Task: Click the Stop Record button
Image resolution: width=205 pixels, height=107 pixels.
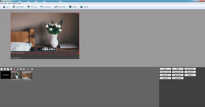Action: click(178, 75)
